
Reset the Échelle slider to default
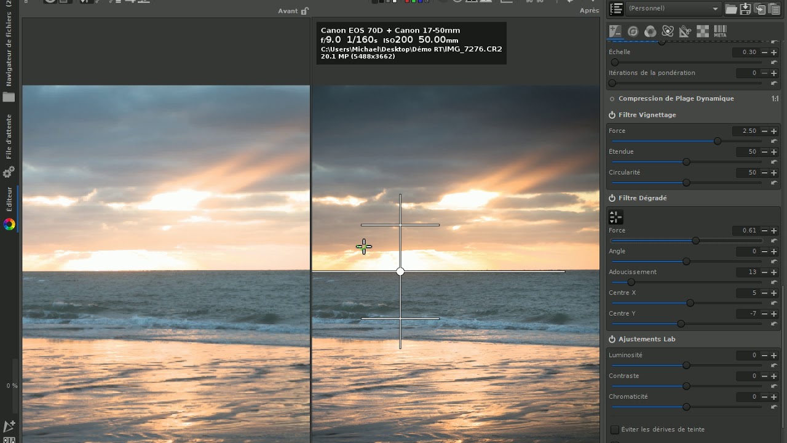(774, 62)
